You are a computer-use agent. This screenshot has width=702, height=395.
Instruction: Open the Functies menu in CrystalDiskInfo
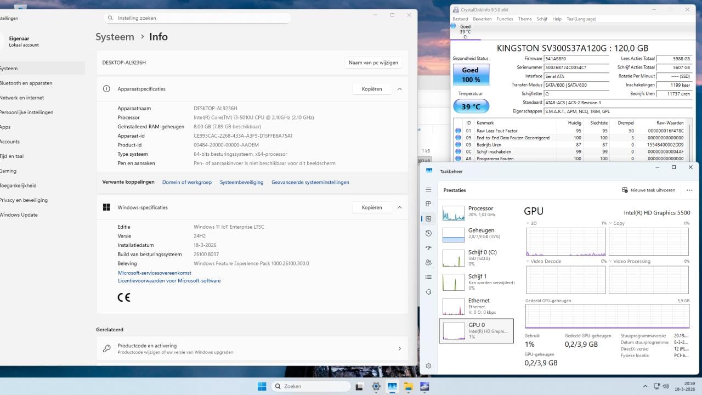[x=505, y=19]
